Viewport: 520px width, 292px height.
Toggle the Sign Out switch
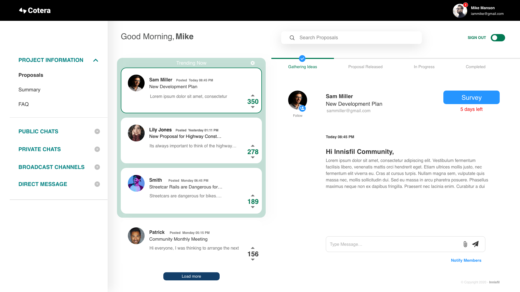pos(498,38)
